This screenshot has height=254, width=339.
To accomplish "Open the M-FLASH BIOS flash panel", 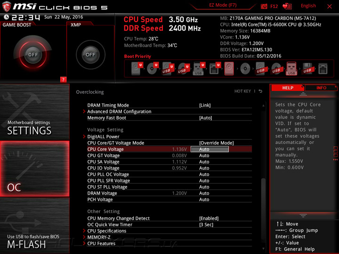I will pos(34,225).
